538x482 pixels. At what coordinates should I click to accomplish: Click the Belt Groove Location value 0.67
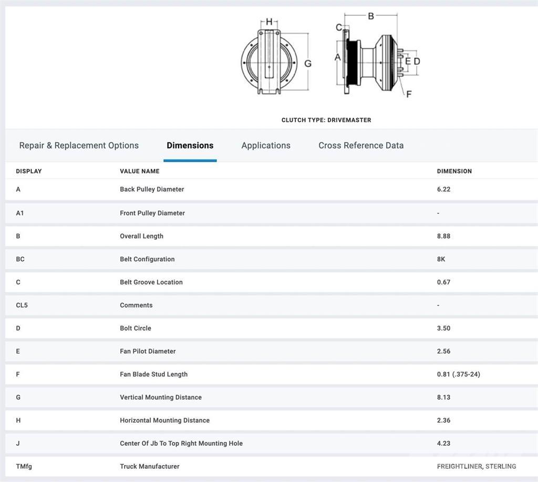pos(443,282)
